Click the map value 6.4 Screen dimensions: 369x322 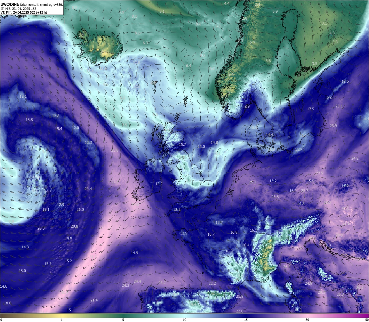tap(189, 66)
